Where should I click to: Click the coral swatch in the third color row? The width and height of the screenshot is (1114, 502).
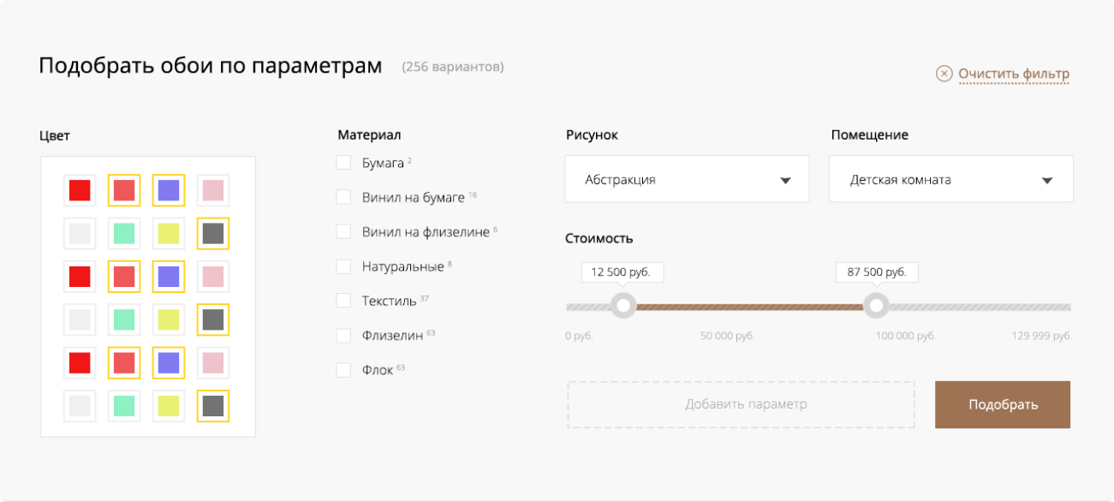click(x=124, y=277)
